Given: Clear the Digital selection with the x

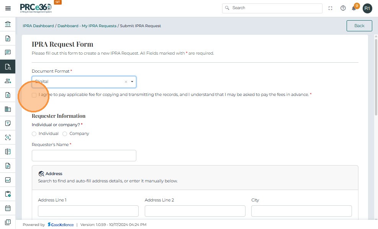Looking at the screenshot, I should pos(126,82).
